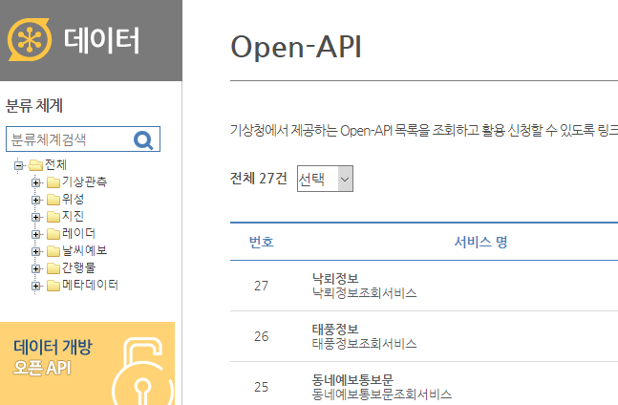Select the 메타데이터 category label
This screenshot has height=405, width=618.
tap(90, 285)
